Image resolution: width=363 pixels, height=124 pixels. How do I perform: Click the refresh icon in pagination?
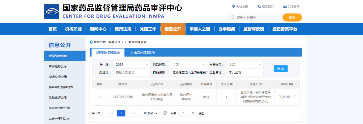165,113
